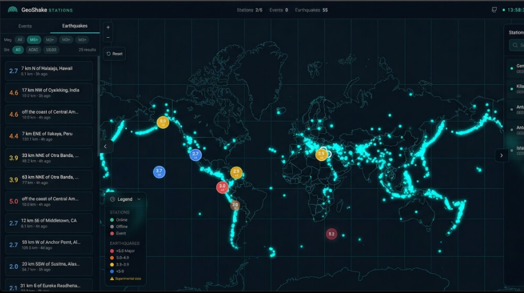Switch to the Earthquakes tab
This screenshot has width=524, height=293.
[75, 26]
